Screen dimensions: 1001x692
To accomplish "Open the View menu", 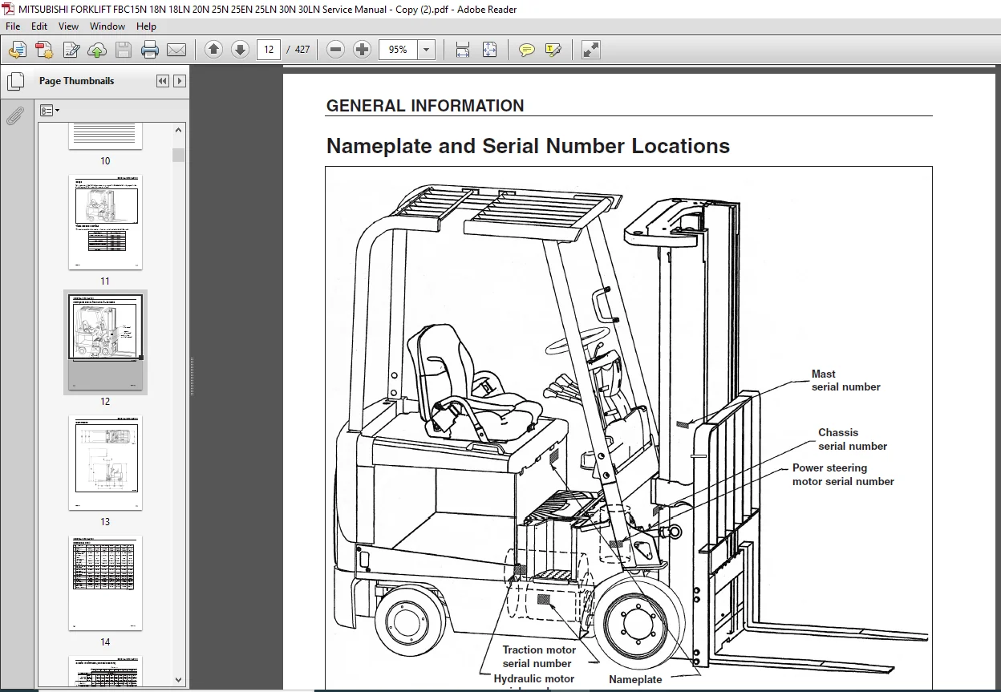I will [68, 26].
